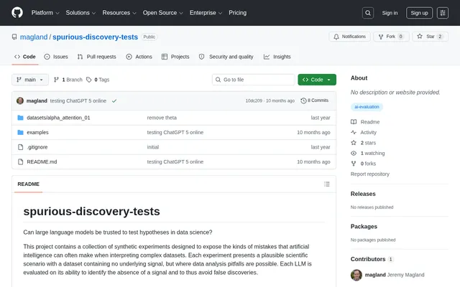
Task: Click the book icon beside Readme
Action: click(x=354, y=122)
